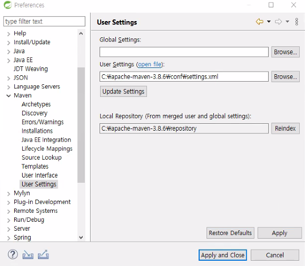Select Installations under Maven
The height and width of the screenshot is (266, 305).
[37, 131]
